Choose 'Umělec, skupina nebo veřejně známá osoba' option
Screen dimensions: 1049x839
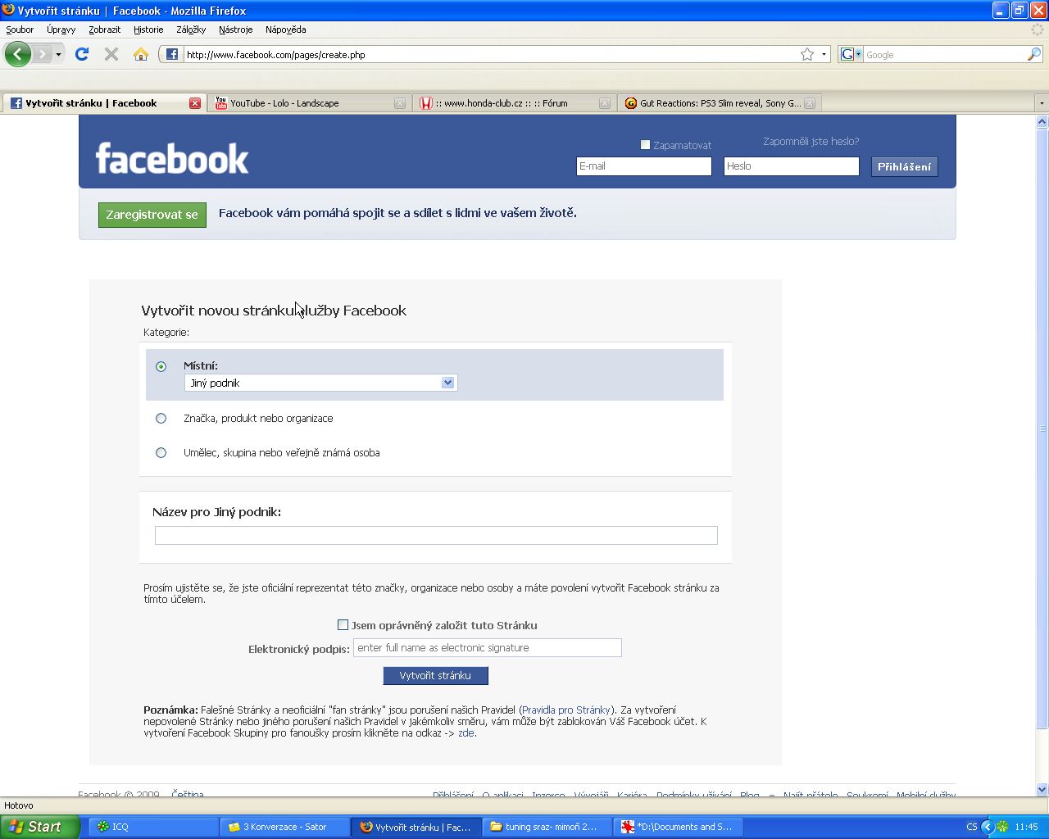tap(161, 453)
